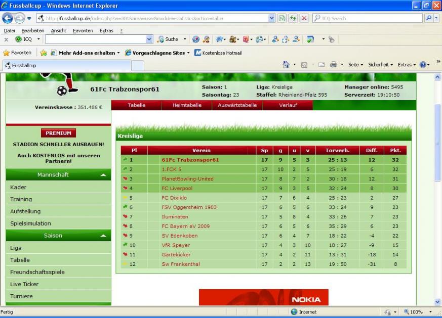Click the Help question mark icon

[423, 65]
